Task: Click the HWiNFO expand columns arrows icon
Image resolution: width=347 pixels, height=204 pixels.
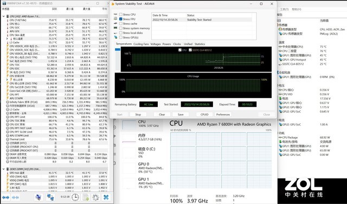Action: (5, 197)
